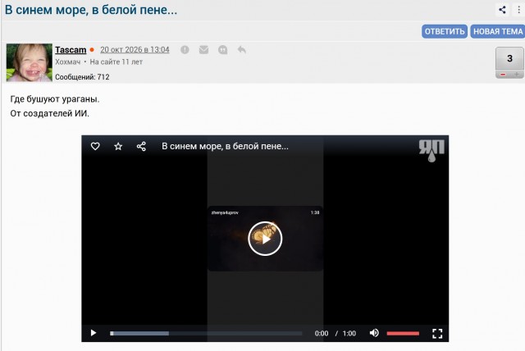Downvote the post with minus button
Screen dimensions: 525x351
pos(503,75)
